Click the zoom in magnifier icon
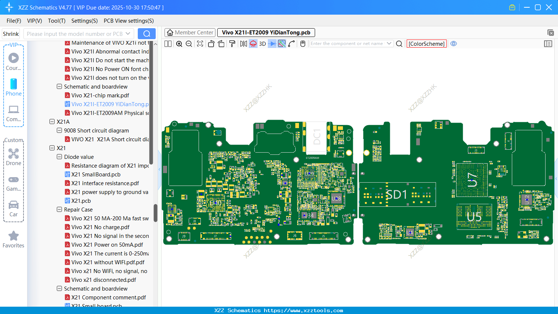Image resolution: width=558 pixels, height=314 pixels. (x=179, y=44)
